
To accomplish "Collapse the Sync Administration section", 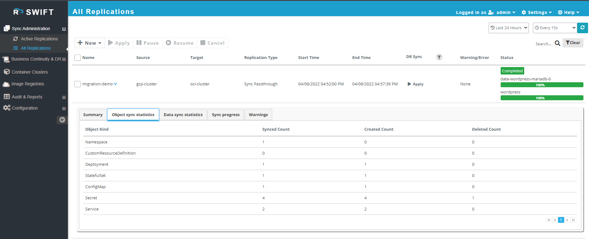I will [x=64, y=29].
